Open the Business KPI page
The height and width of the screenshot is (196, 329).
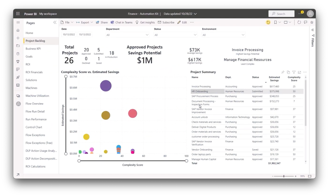pyautogui.click(x=33, y=49)
